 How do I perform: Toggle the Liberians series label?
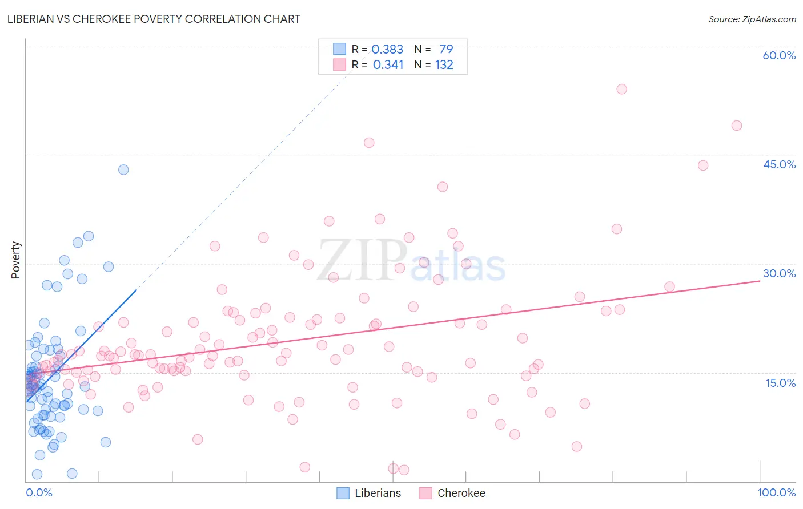click(378, 493)
